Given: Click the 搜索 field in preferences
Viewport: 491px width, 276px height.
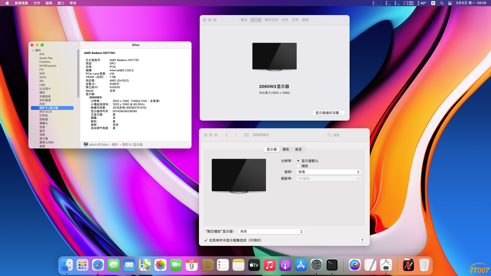Looking at the screenshot, I should pos(346,135).
